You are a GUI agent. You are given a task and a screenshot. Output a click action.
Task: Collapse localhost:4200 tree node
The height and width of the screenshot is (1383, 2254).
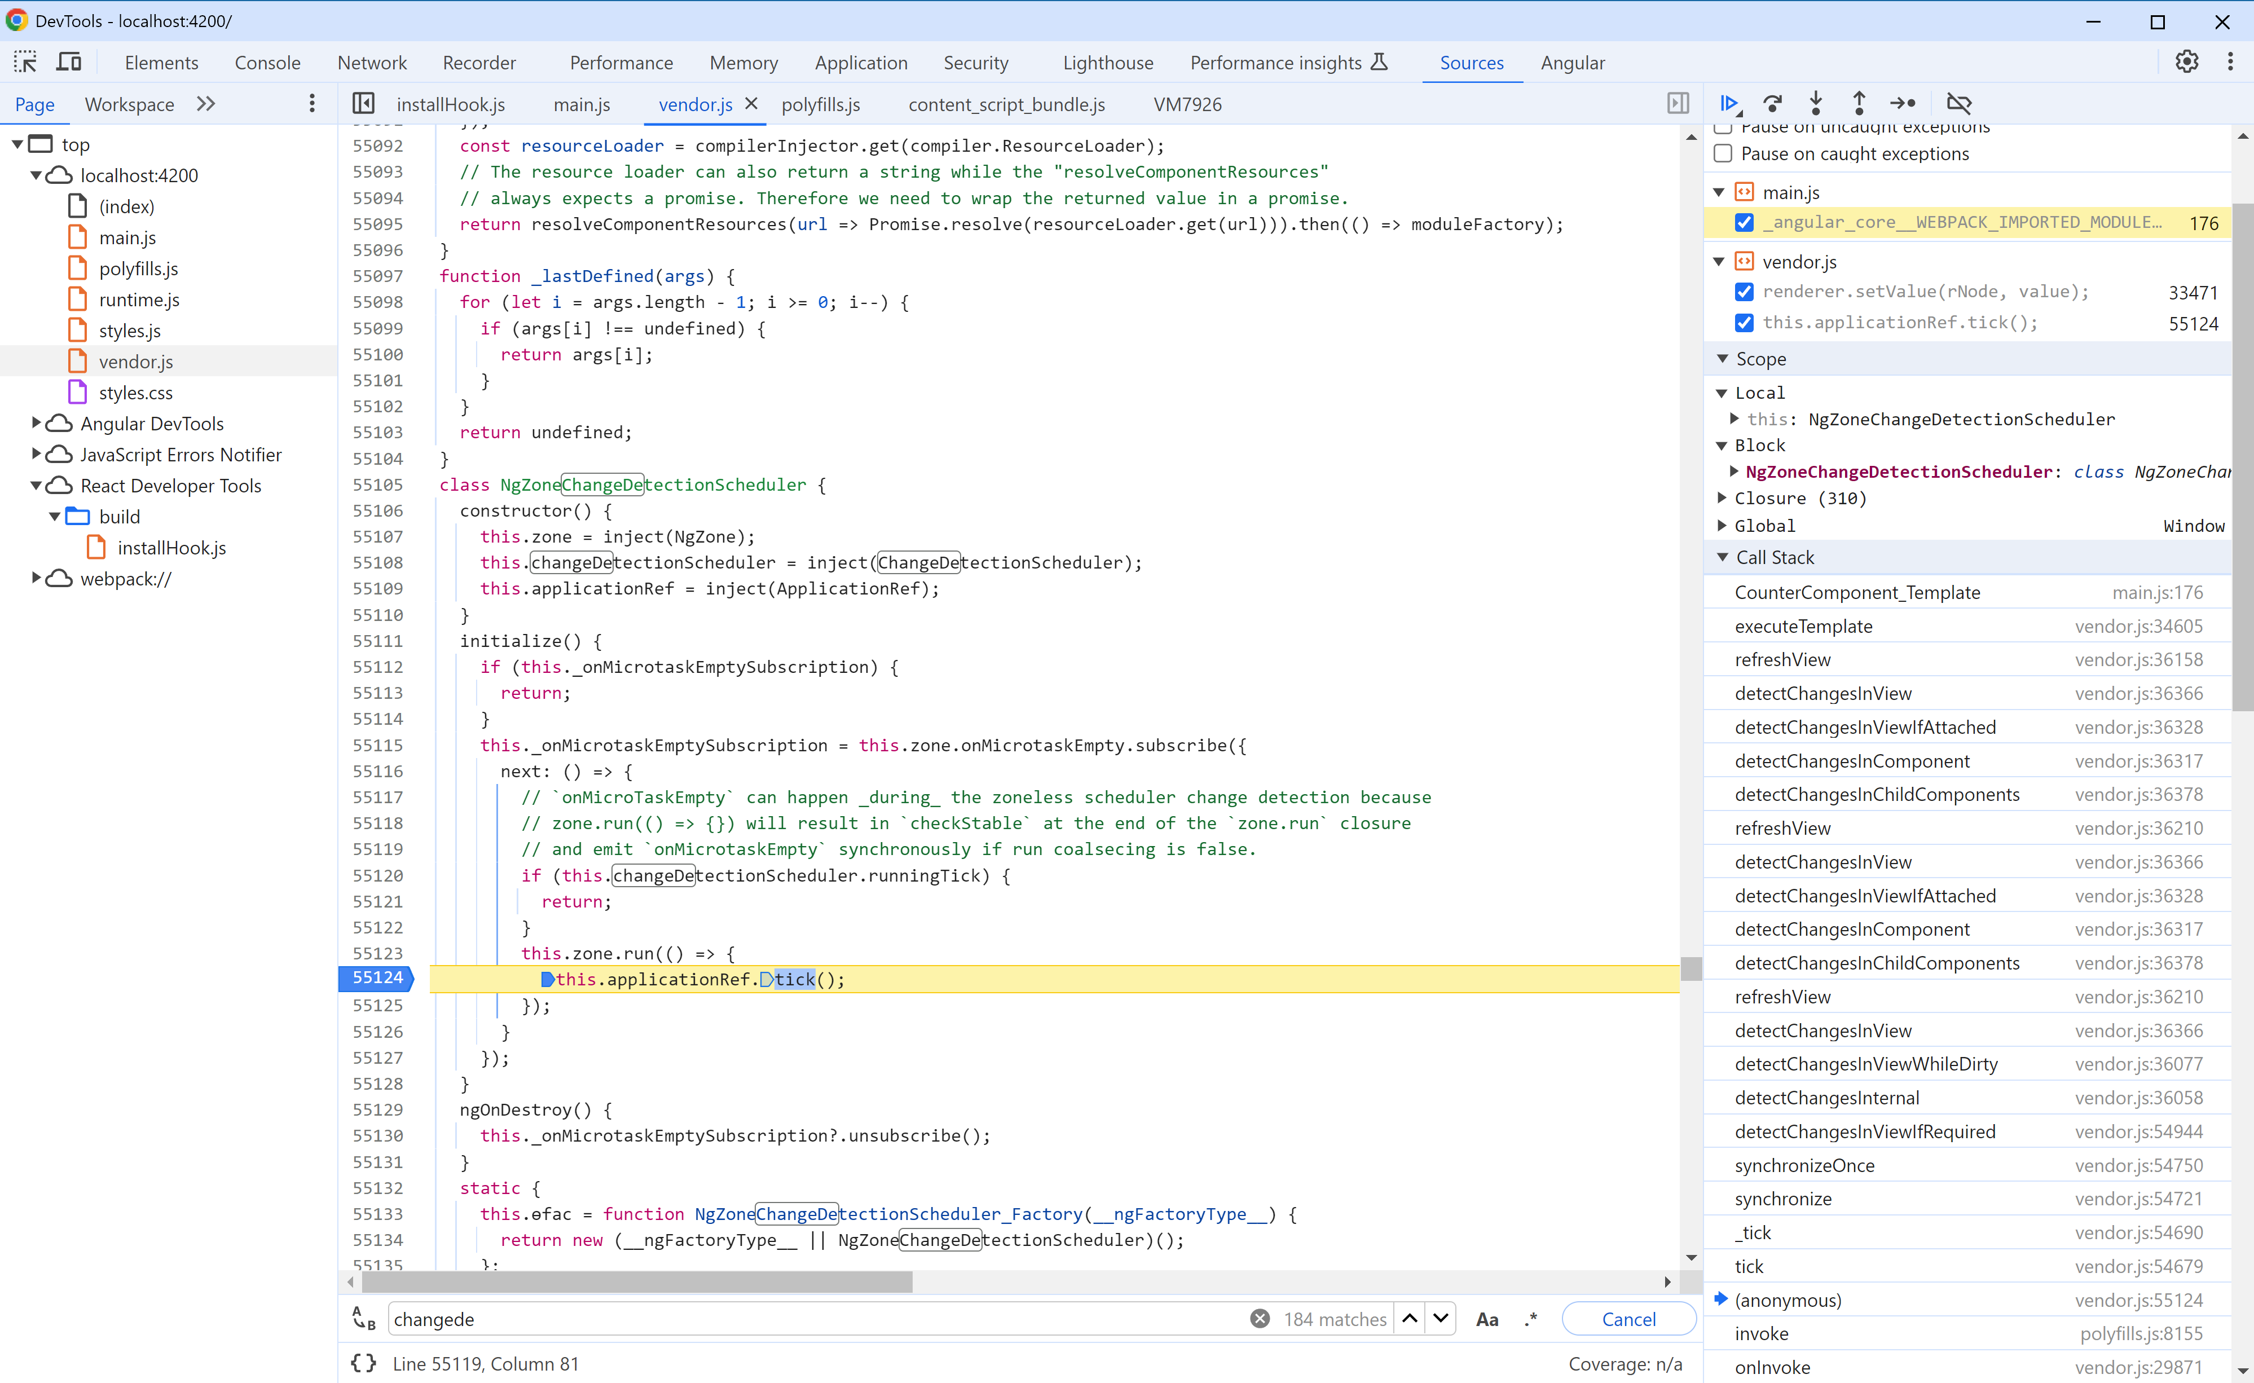[x=37, y=175]
